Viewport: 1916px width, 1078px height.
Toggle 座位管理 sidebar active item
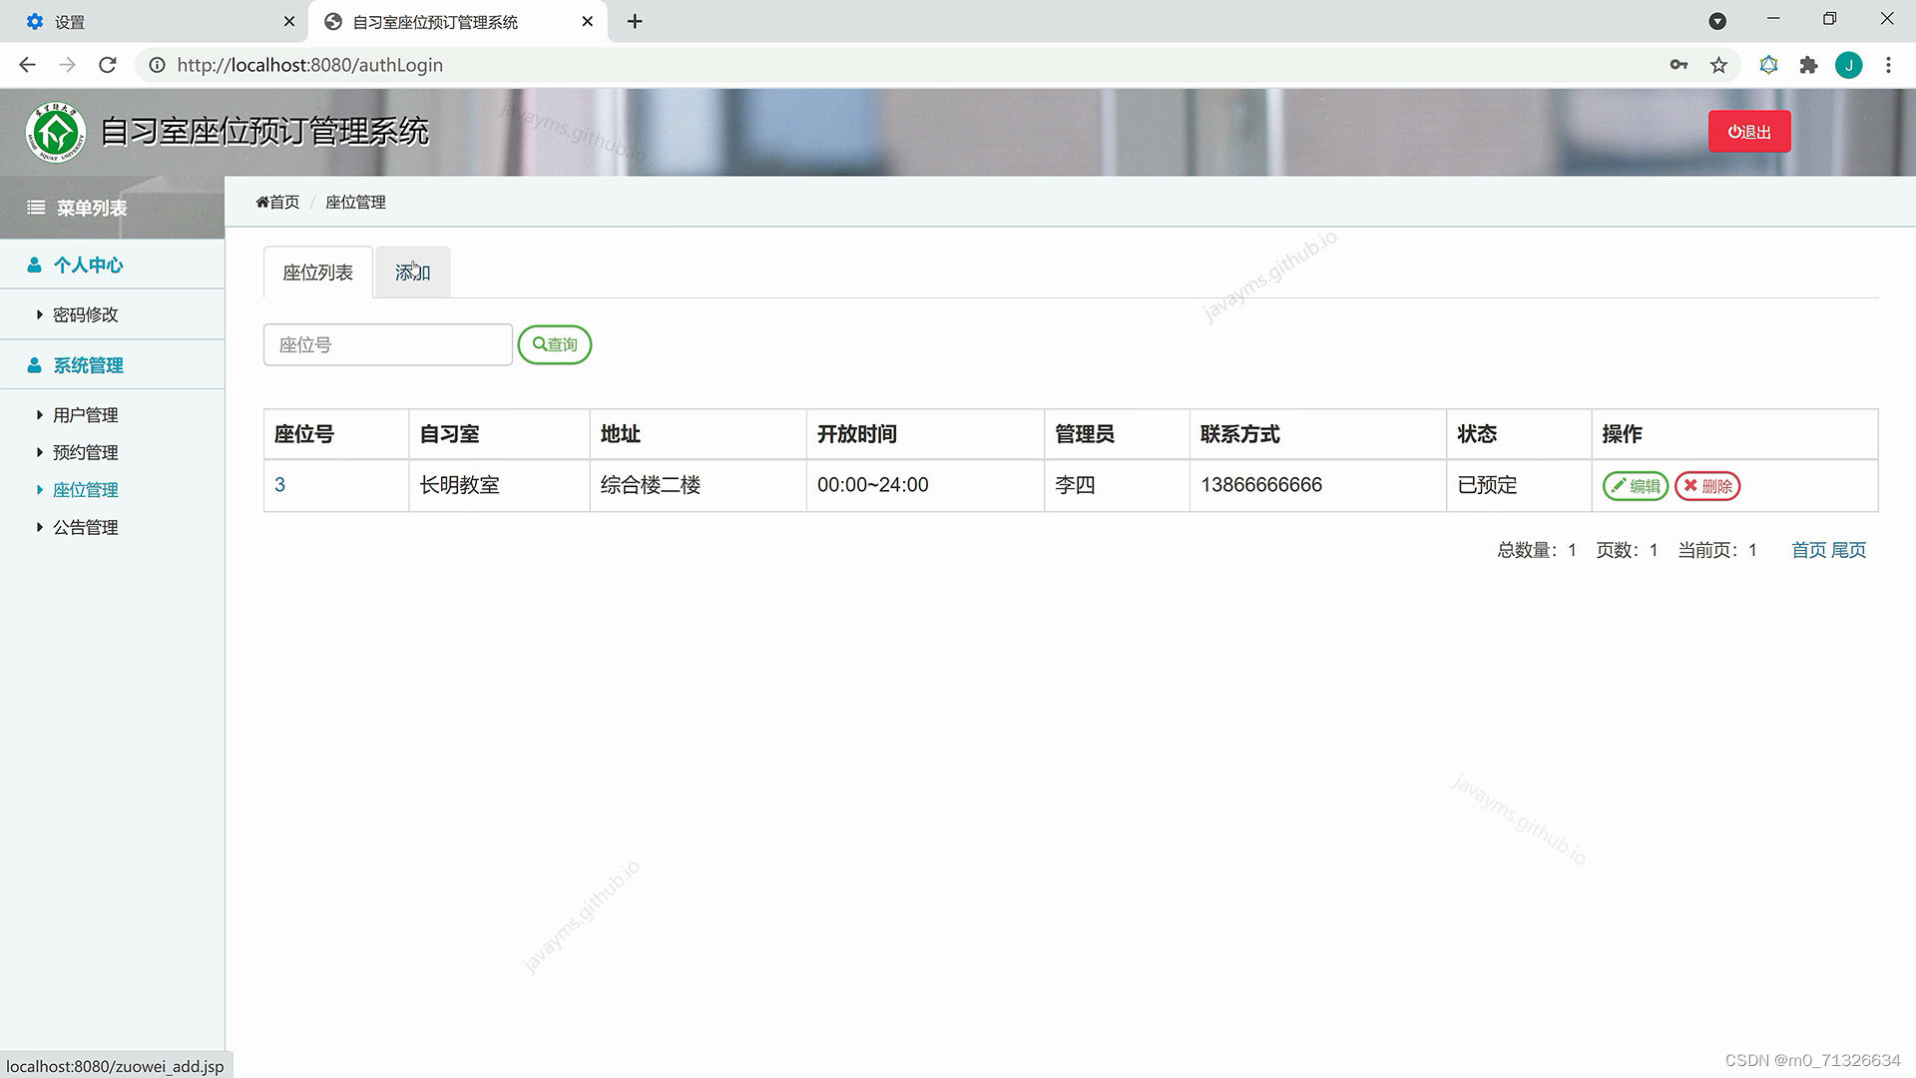pos(86,490)
